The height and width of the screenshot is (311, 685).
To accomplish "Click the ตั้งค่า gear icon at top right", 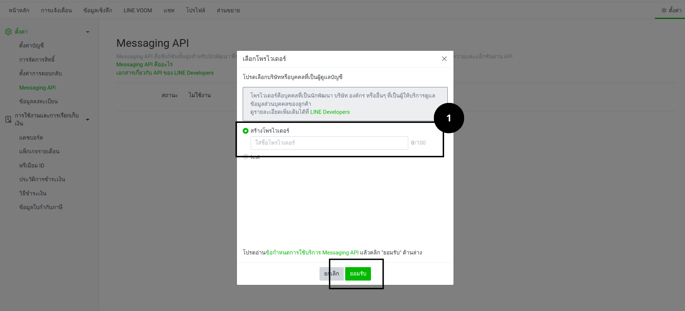I will click(664, 10).
